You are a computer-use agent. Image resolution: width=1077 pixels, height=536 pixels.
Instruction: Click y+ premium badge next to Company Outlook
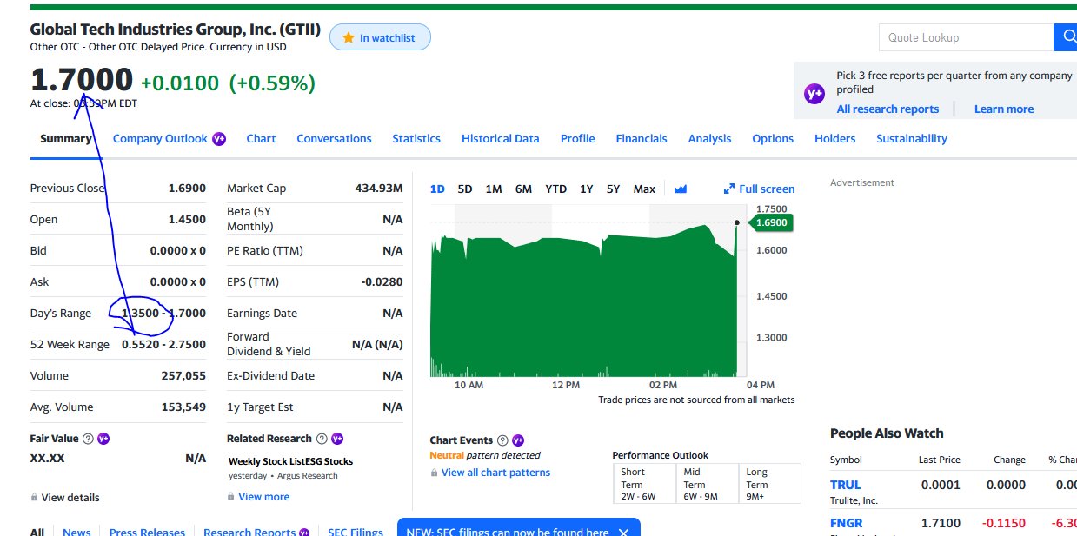pos(219,139)
